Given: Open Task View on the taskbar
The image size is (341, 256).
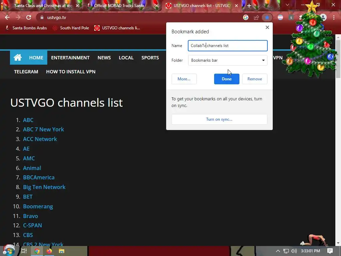Looking at the screenshot, I should 24,251.
